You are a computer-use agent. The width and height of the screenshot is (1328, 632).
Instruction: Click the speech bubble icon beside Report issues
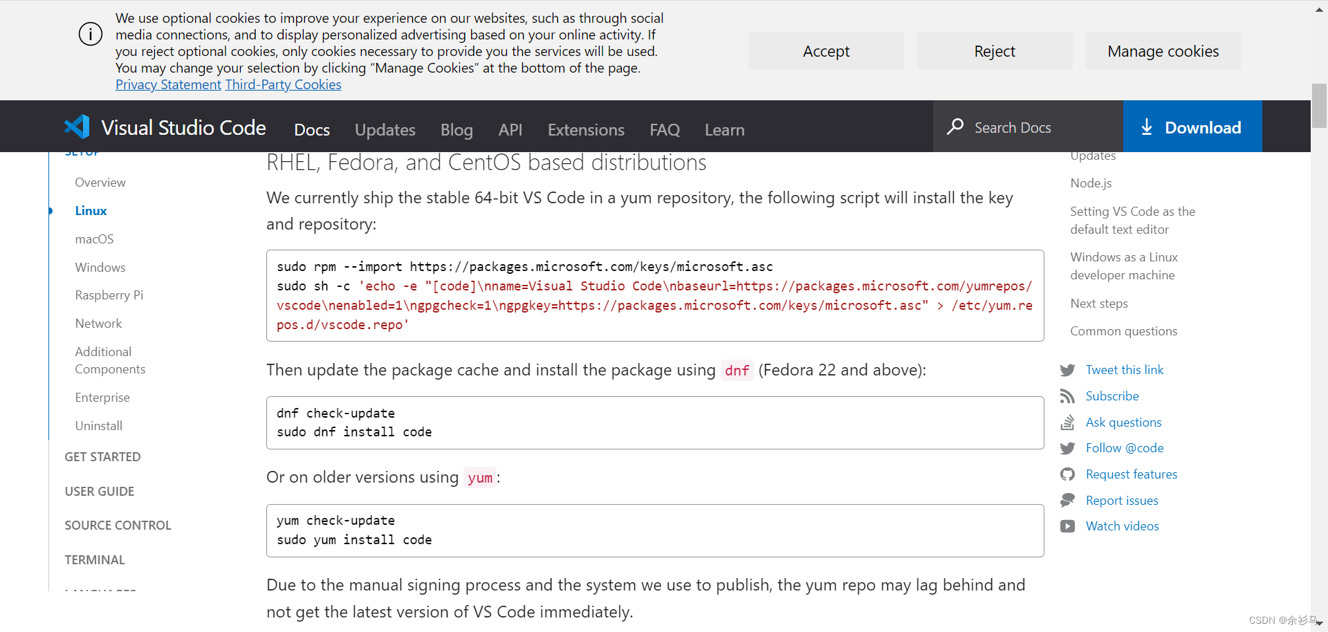click(x=1067, y=501)
